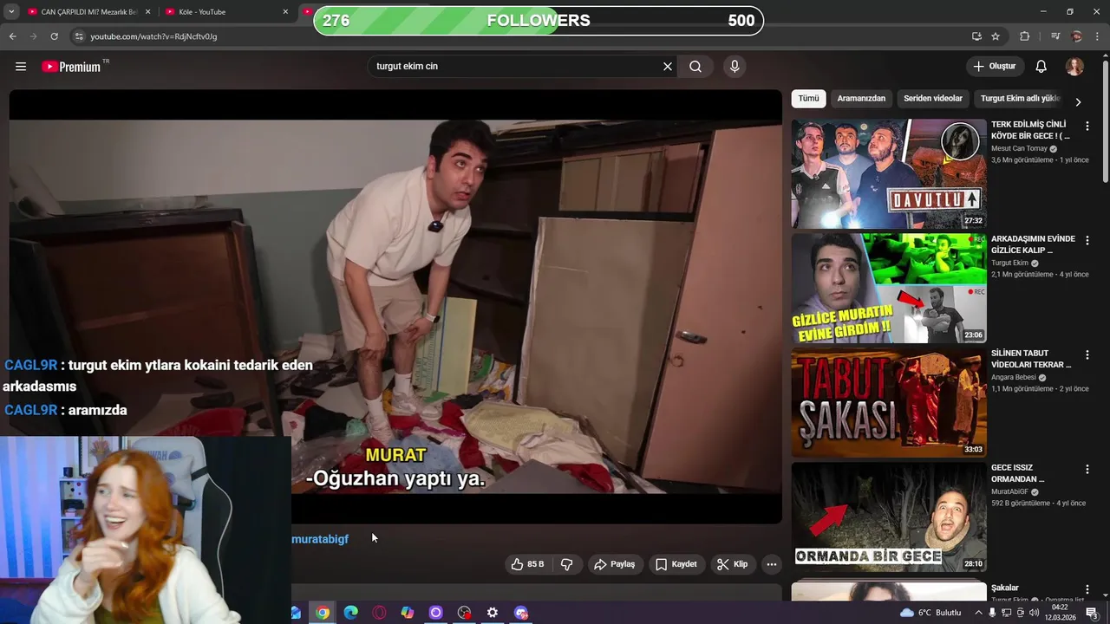Open the tab search dropdown arrow

[x=10, y=12]
